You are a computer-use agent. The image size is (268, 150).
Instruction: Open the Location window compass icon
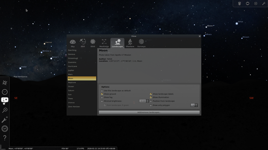(5, 83)
